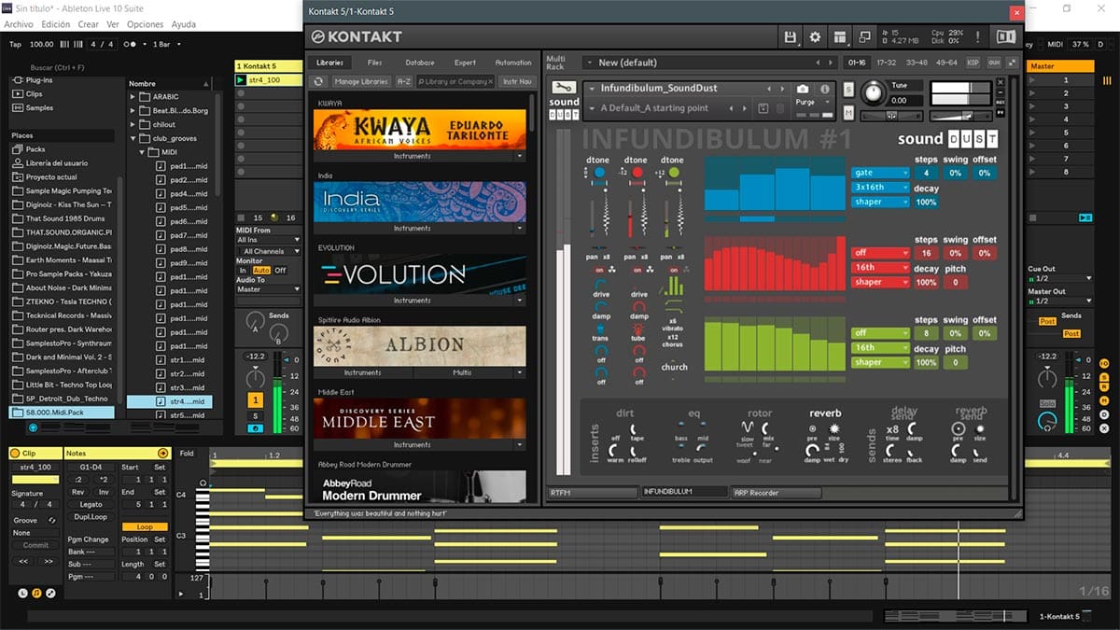Click the Instr Nav button
The width and height of the screenshot is (1120, 630).
click(x=517, y=82)
